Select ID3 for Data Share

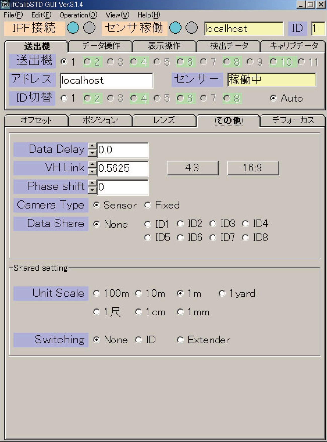coord(213,224)
